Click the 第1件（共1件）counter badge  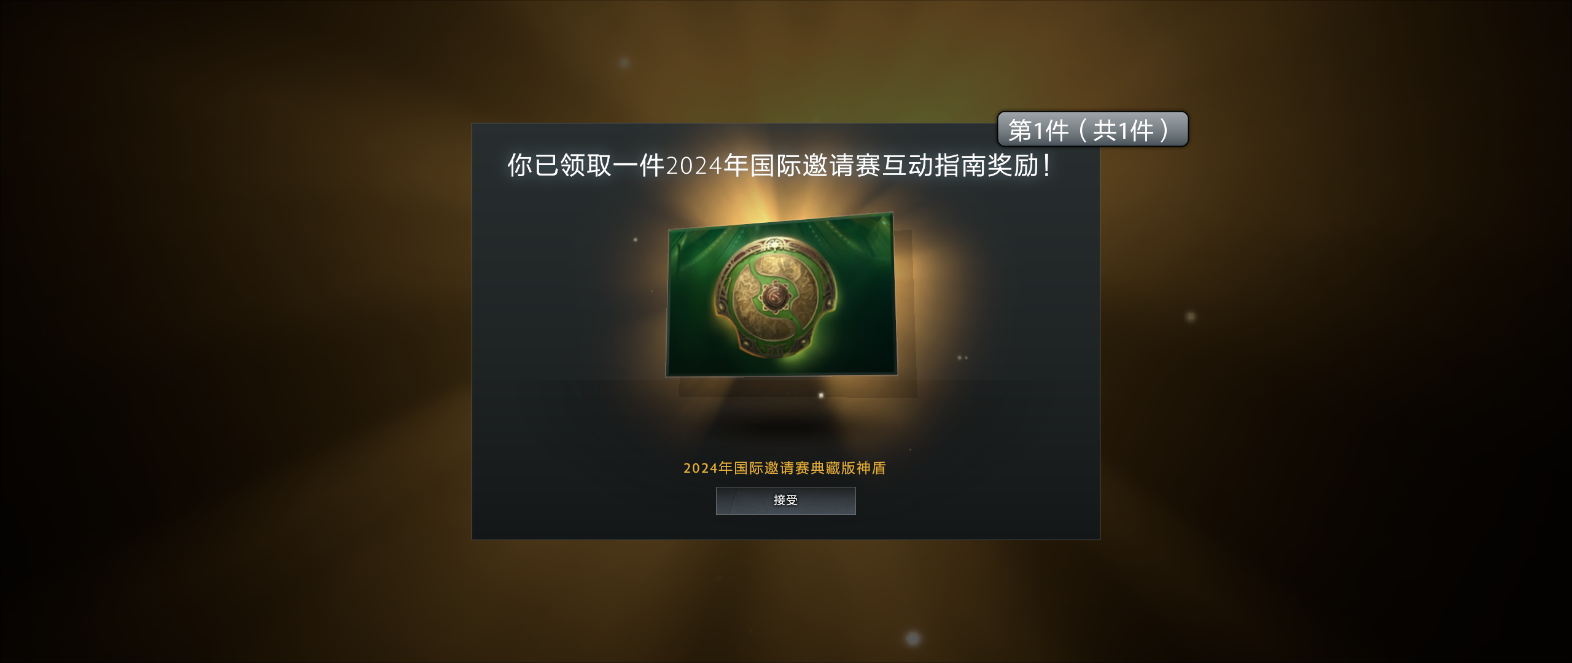coord(1092,129)
